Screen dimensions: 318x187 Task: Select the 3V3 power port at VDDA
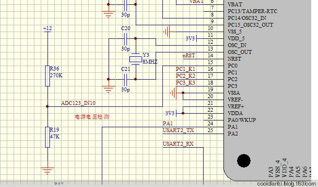tap(171, 113)
